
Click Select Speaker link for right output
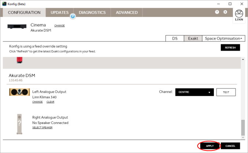click(43, 128)
